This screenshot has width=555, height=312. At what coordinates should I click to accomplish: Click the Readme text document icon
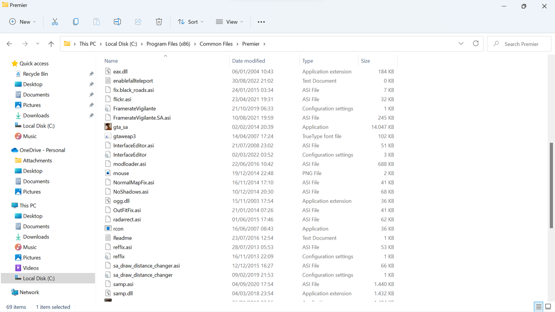(108, 238)
